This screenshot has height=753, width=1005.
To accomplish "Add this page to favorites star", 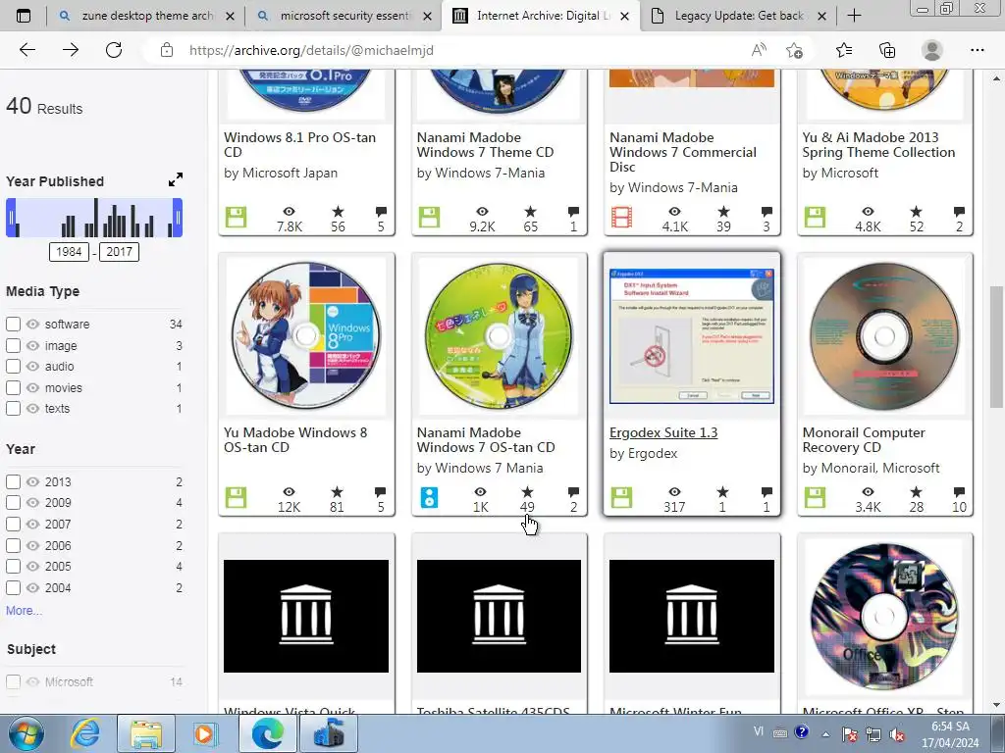I will point(795,50).
